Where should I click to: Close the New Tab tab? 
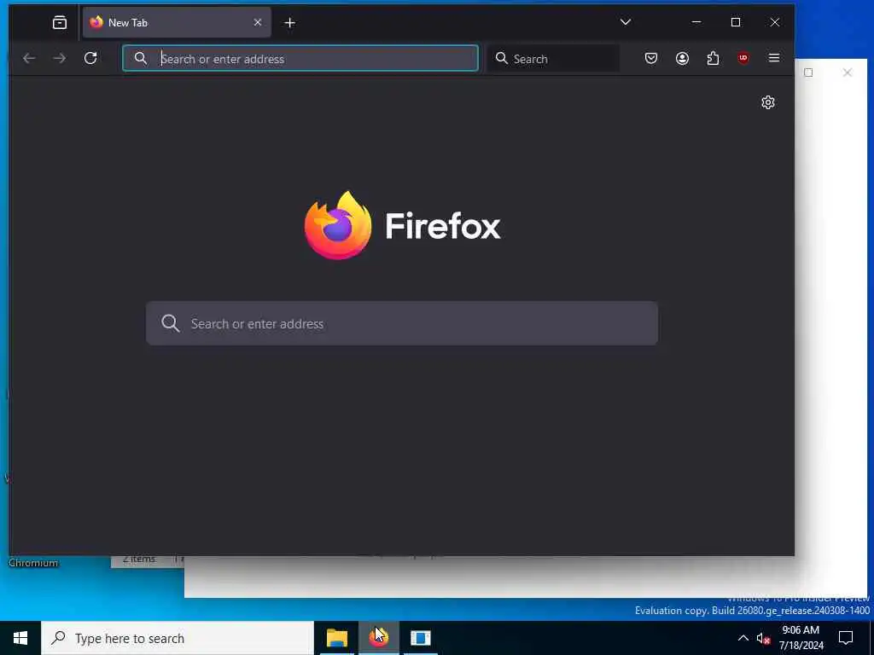258,22
